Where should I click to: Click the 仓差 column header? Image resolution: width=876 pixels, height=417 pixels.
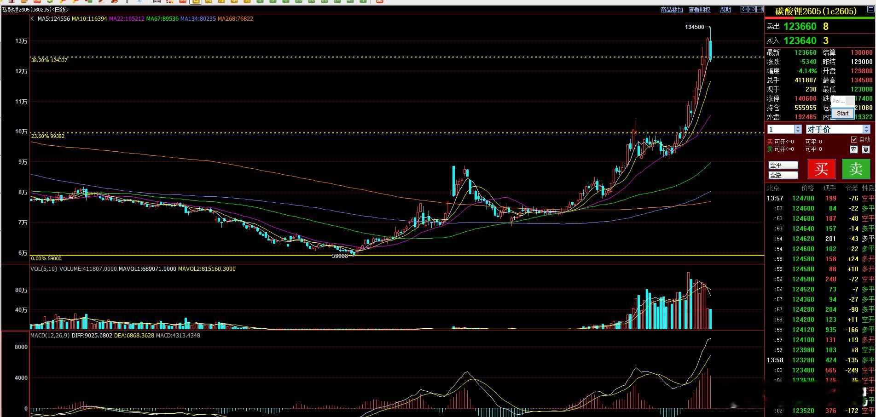point(852,189)
